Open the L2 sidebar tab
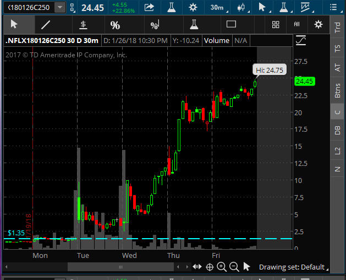Screen dimensions: 346x280 337,151
